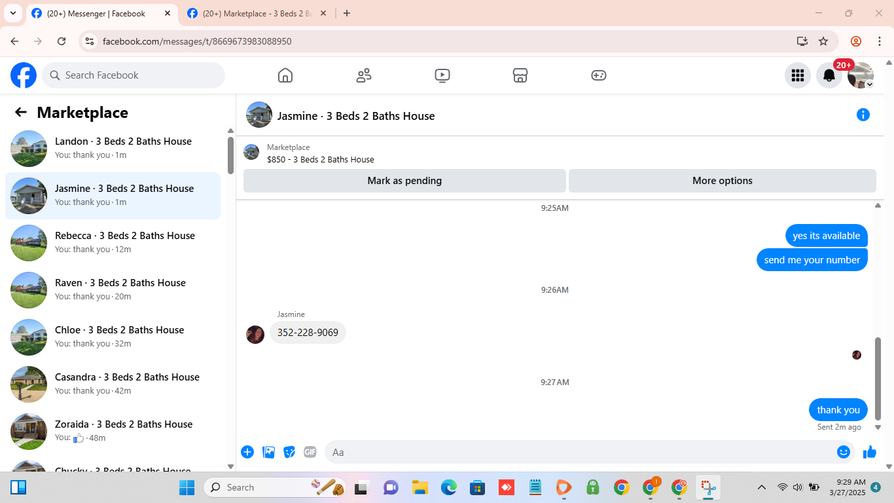The image size is (894, 503).
Task: Close the Messenger | Facebook tab
Action: tap(168, 13)
